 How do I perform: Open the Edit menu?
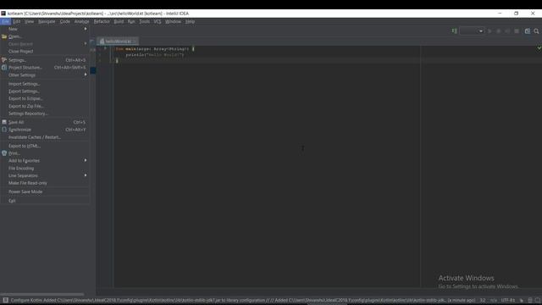(17, 21)
